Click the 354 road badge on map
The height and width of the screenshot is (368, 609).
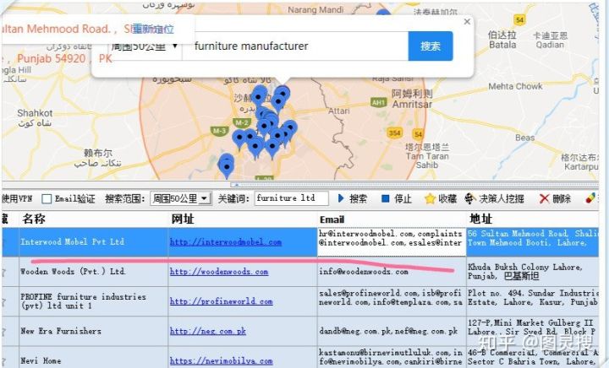[x=394, y=133]
